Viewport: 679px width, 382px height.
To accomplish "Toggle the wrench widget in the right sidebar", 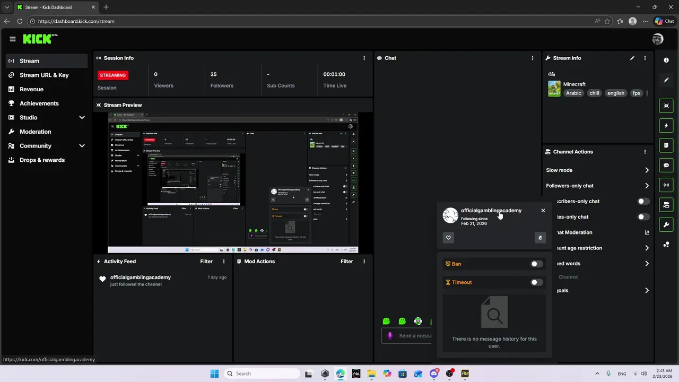I will (x=666, y=224).
